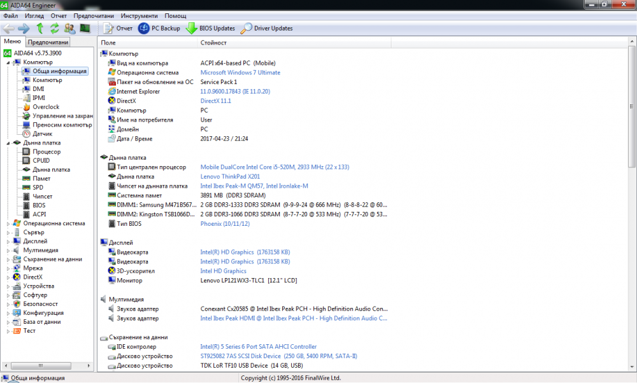The height and width of the screenshot is (383, 637).
Task: Expand the DirectX tree node
Action: pos(8,277)
